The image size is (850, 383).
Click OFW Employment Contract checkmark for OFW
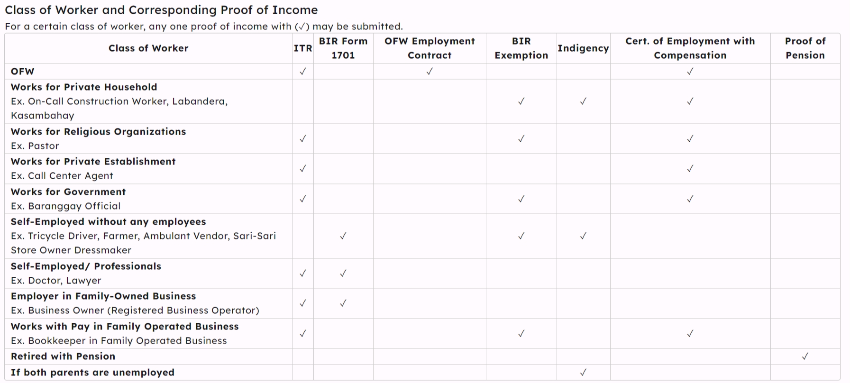tap(430, 72)
